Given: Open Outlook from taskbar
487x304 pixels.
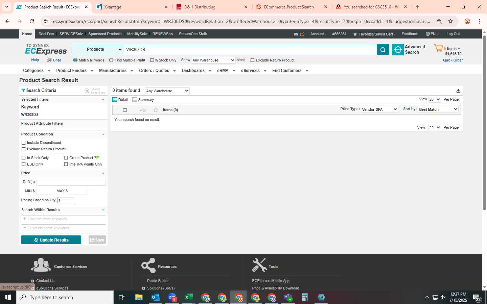Looking at the screenshot, I should pyautogui.click(x=156, y=297).
